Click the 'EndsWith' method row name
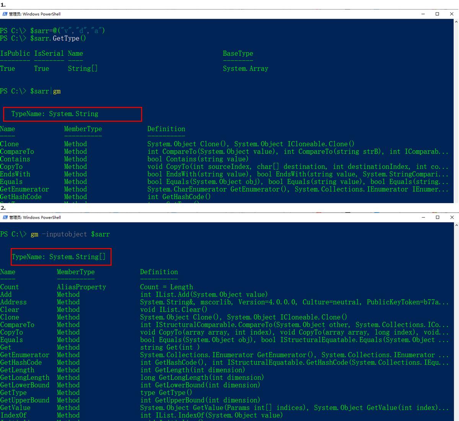This screenshot has height=421, width=459. [x=15, y=174]
